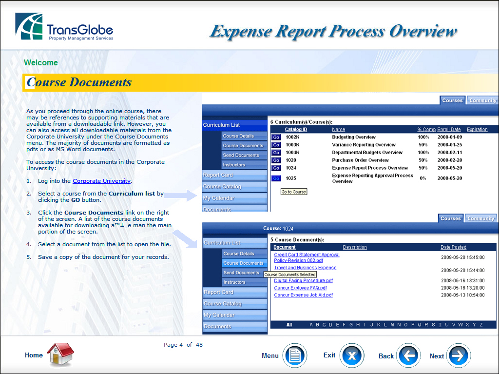Switch to Community tab in lower screenshot

pyautogui.click(x=480, y=218)
